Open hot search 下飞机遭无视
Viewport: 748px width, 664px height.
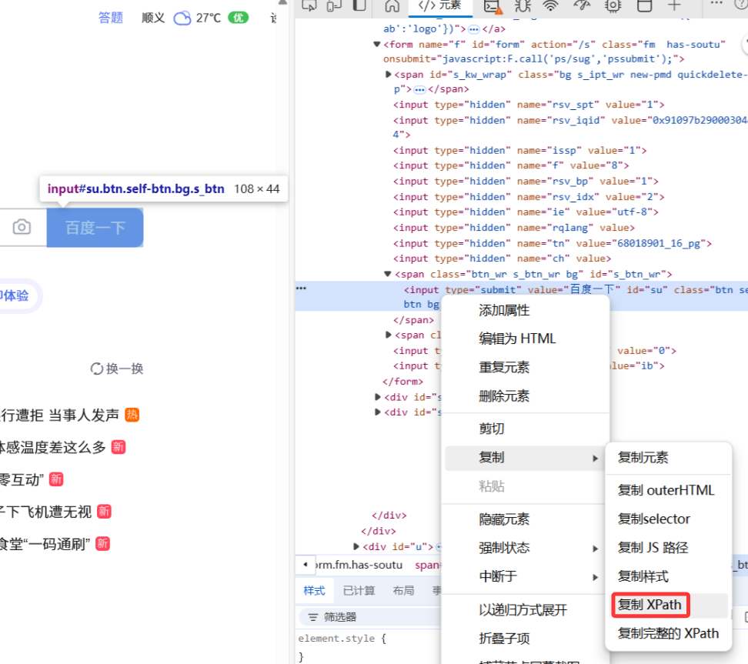[x=45, y=512]
